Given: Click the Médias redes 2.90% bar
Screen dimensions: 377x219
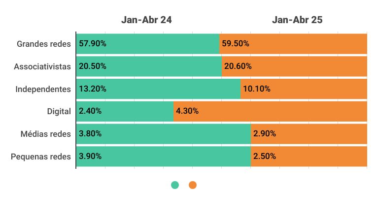Looking at the screenshot, I should 309,134.
